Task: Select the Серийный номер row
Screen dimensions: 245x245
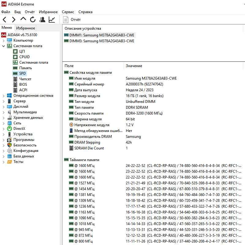Action: [153, 84]
